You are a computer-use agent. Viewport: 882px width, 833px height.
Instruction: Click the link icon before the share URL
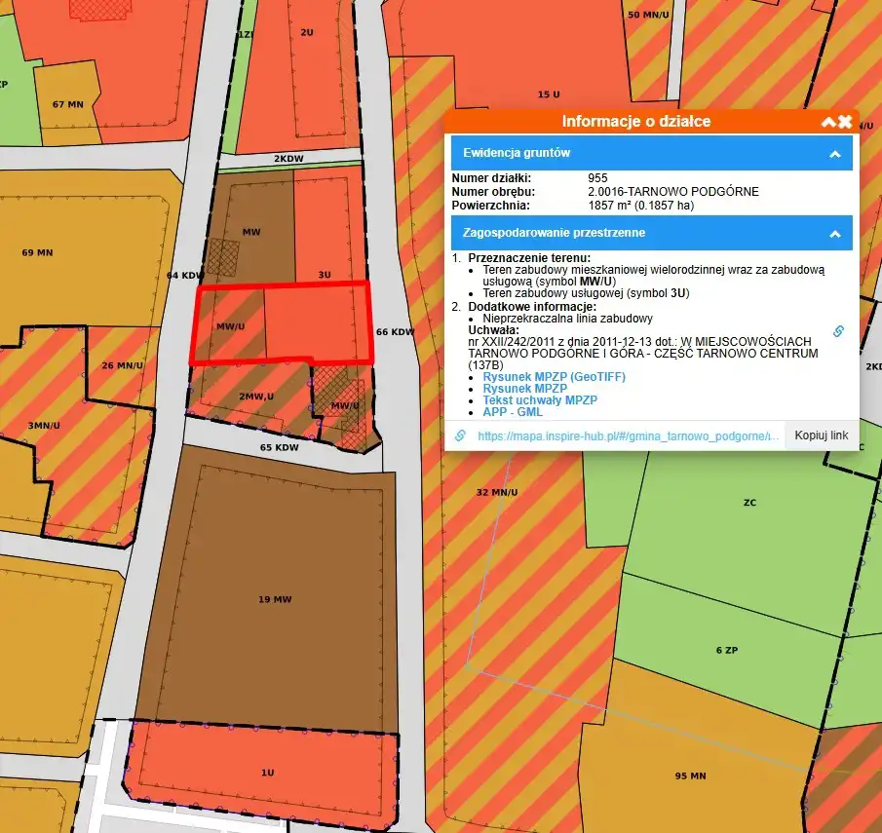click(461, 435)
